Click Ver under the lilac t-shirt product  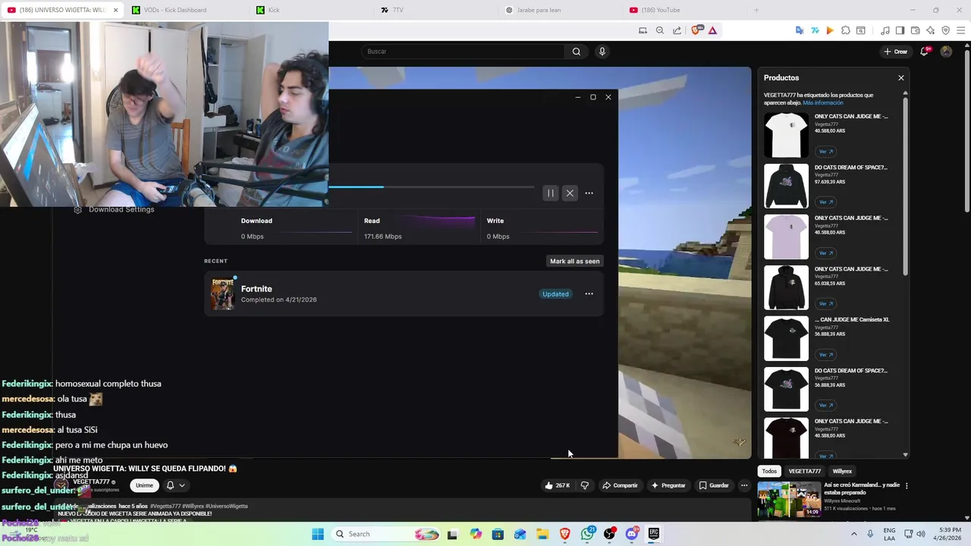click(x=826, y=253)
